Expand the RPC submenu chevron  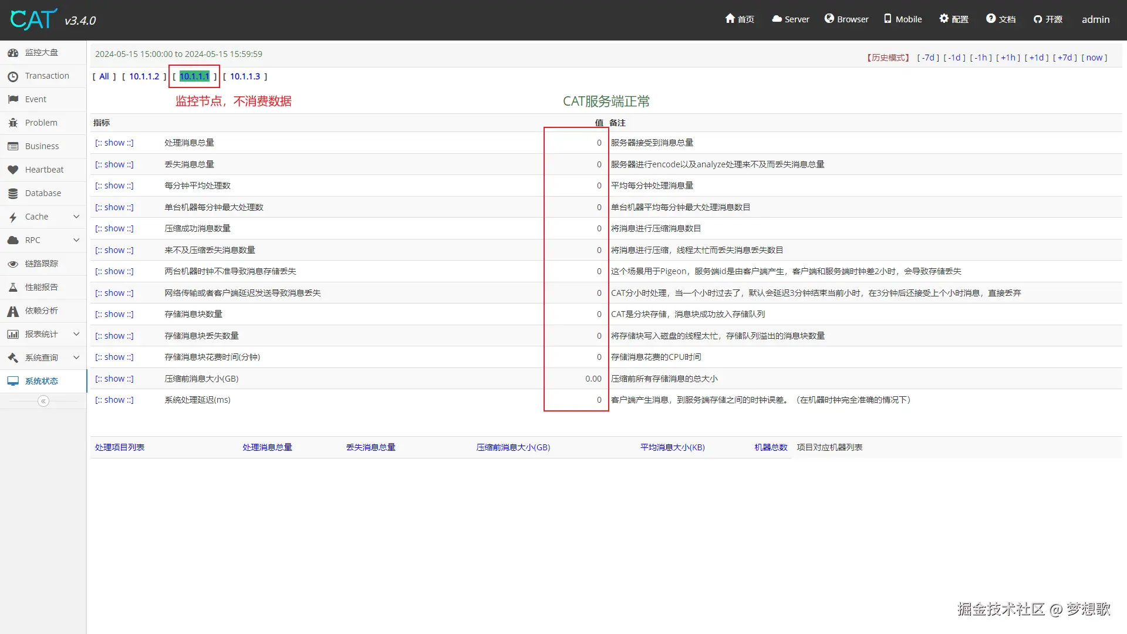point(76,240)
